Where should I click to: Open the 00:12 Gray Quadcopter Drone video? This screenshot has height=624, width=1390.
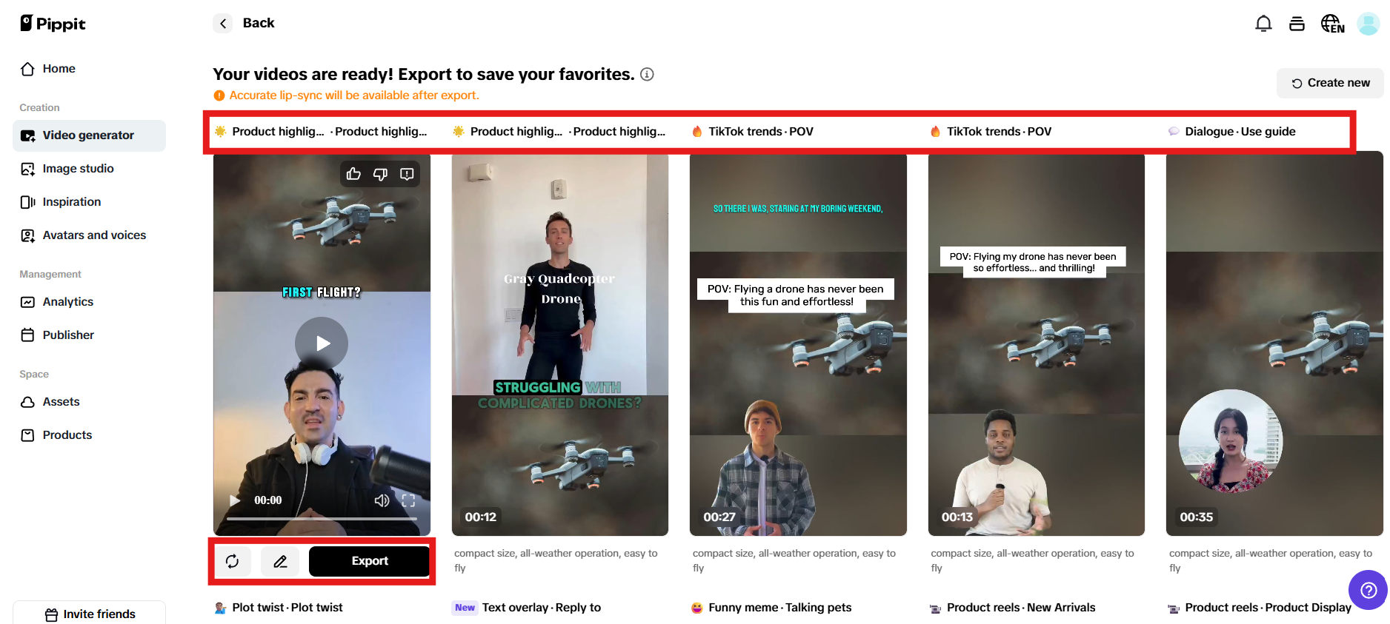(560, 345)
